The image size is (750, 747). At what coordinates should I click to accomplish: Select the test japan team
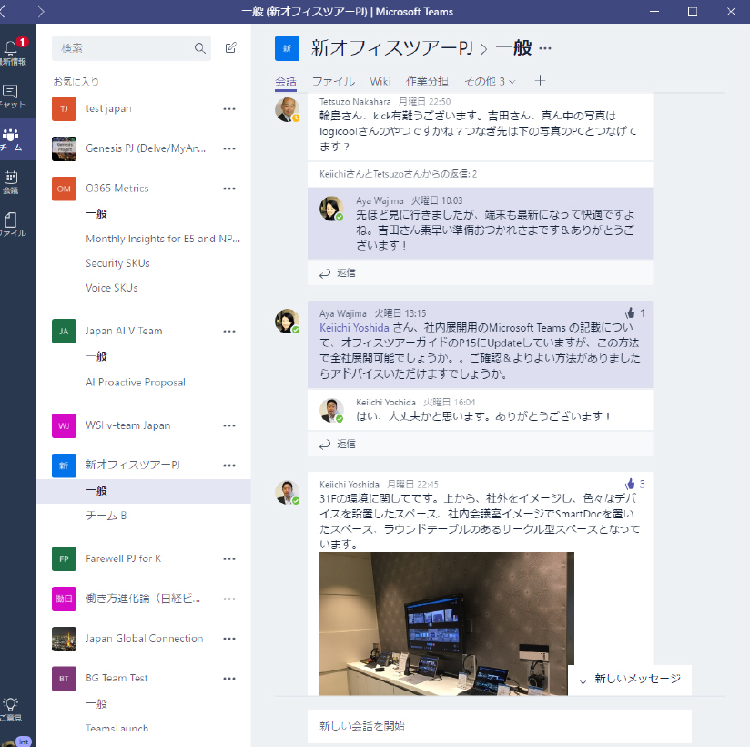(x=108, y=108)
